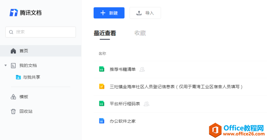Click the shared-users icon next to 平台所行程码表
The image size is (267, 140).
point(146,104)
